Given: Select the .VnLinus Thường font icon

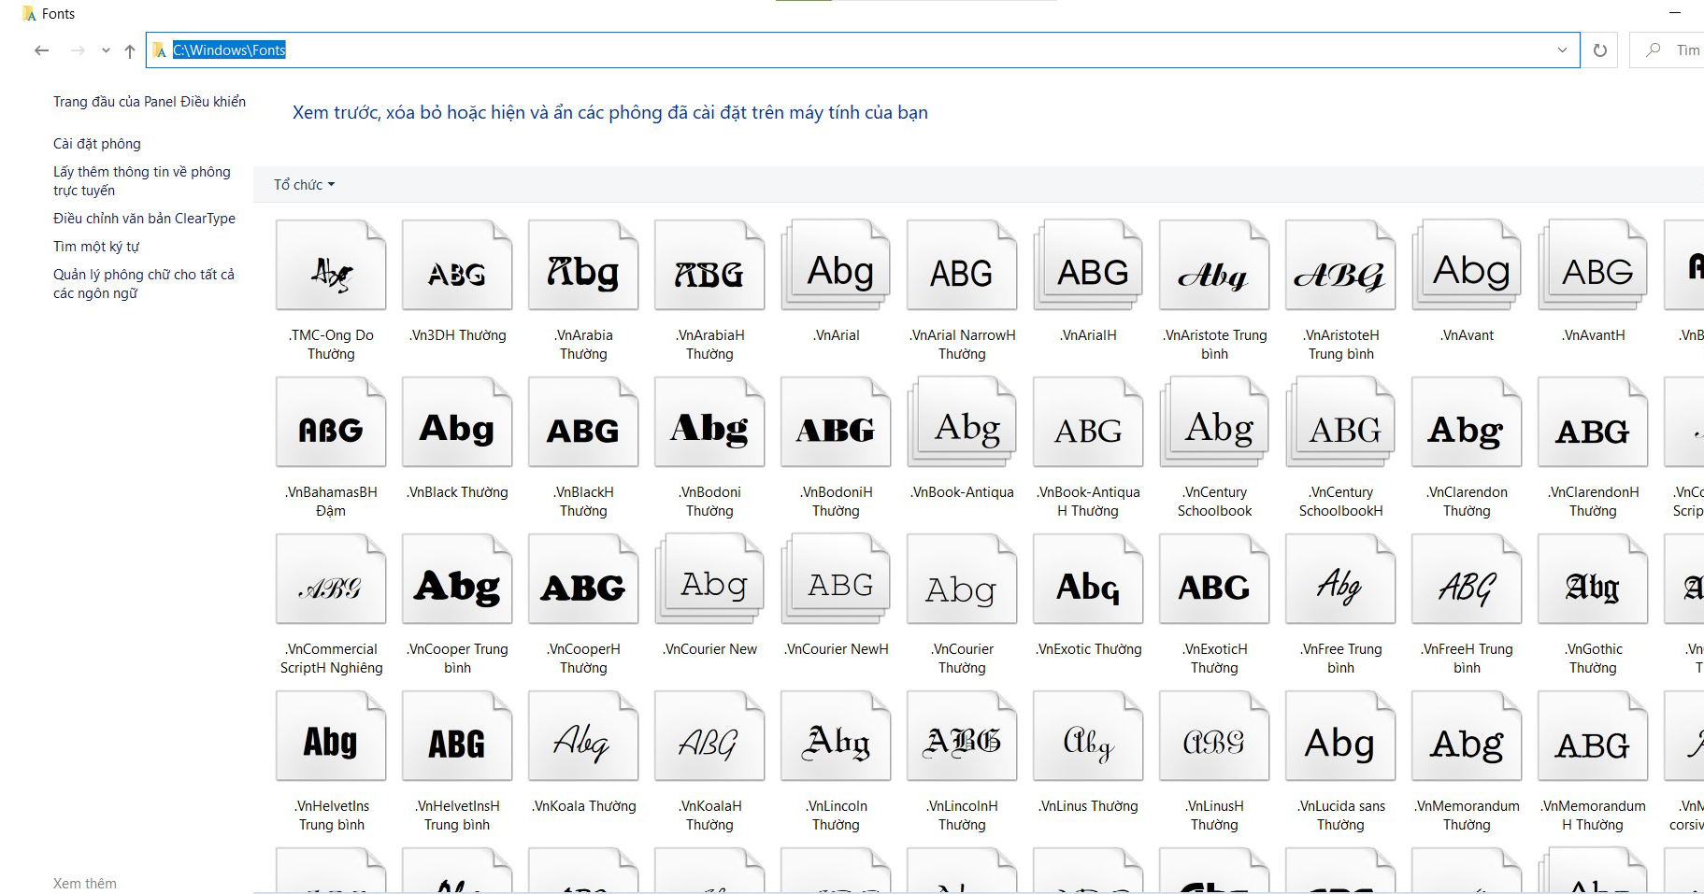Looking at the screenshot, I should 1088,736.
